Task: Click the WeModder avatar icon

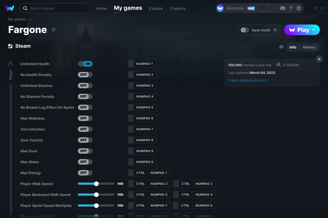Action: (x=220, y=8)
